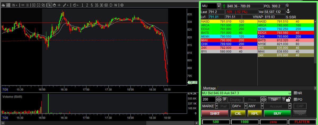The image size is (318, 125).
Task: Click the TMP button
Action: click(274, 100)
